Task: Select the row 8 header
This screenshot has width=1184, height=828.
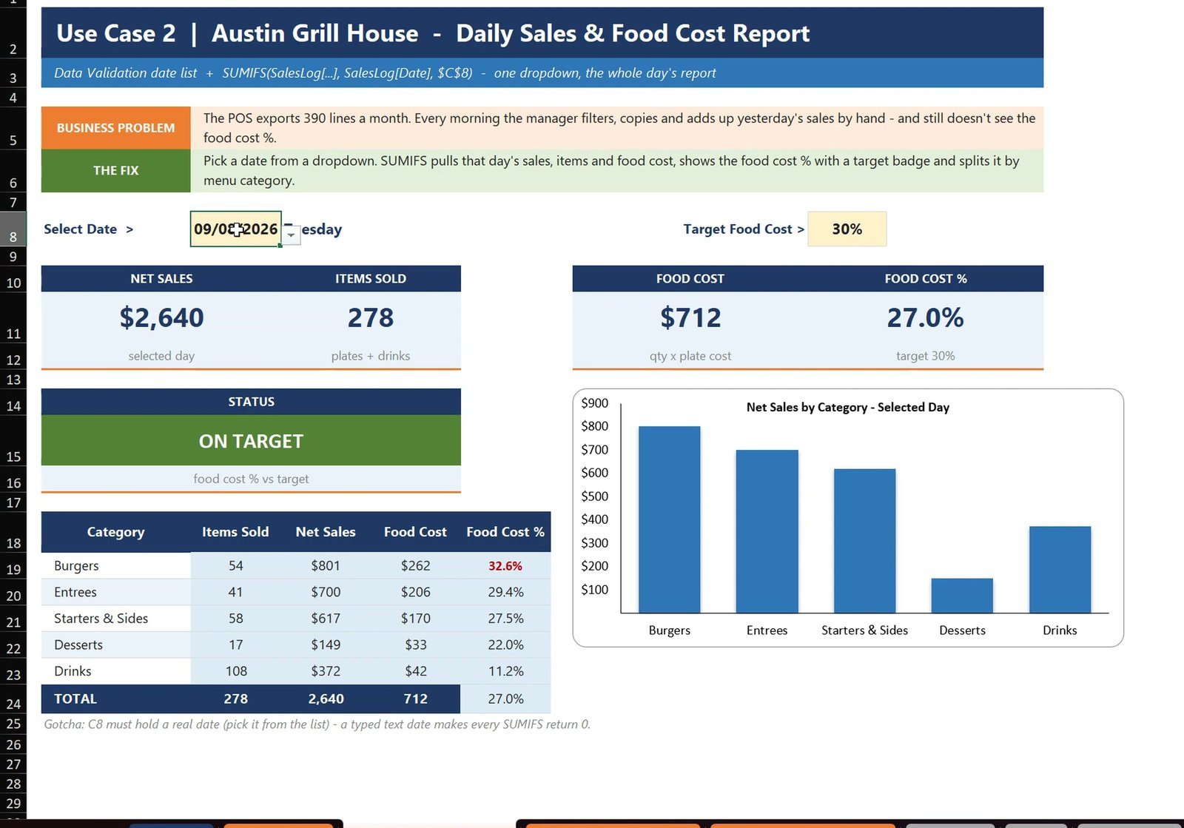Action: click(13, 229)
